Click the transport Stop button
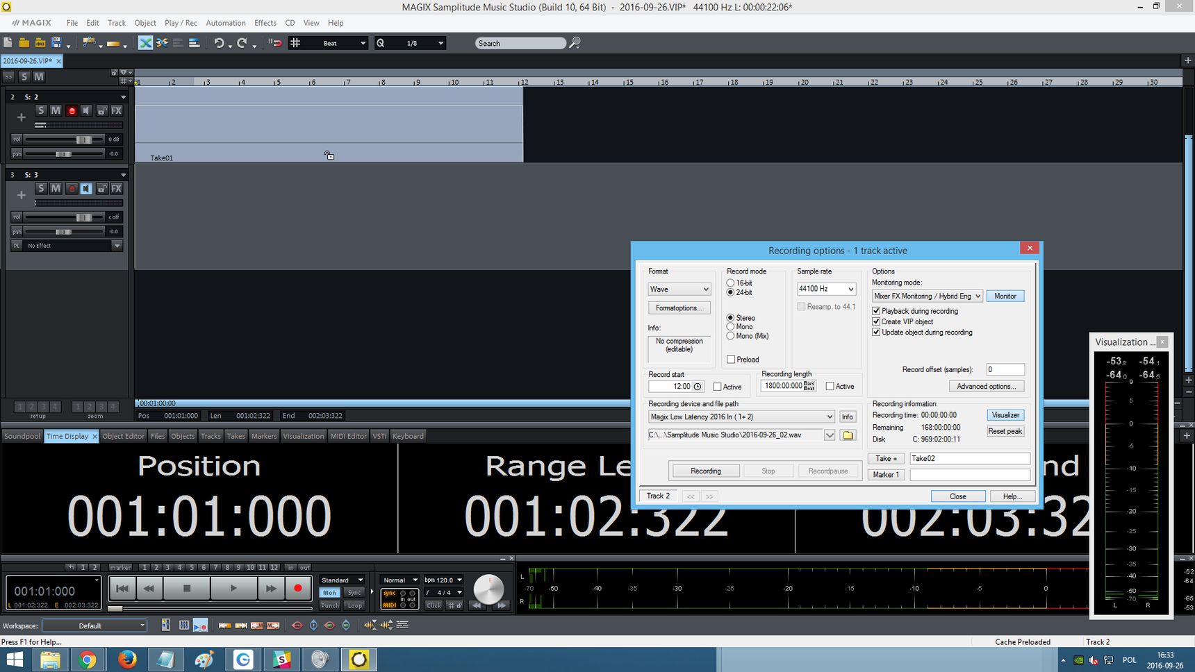The height and width of the screenshot is (672, 1195). coord(186,589)
